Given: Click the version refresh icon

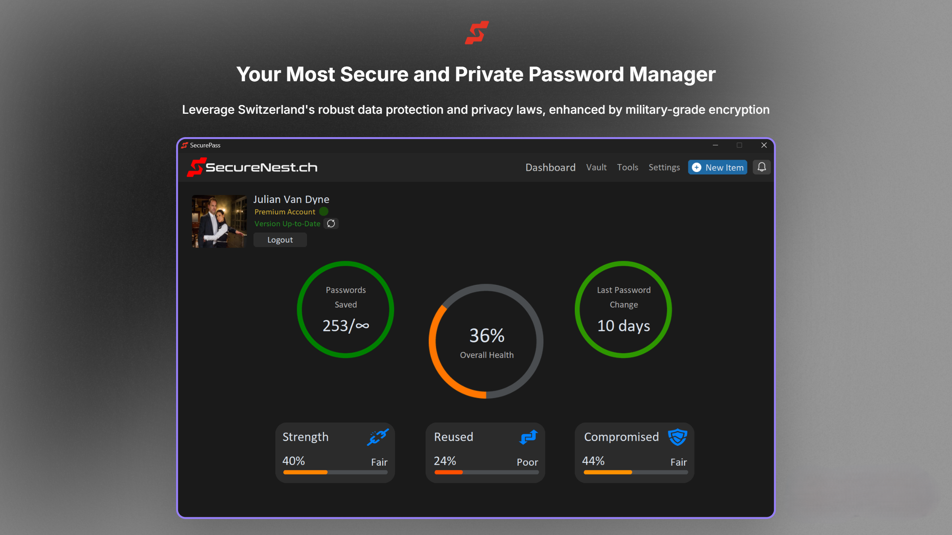Looking at the screenshot, I should 331,224.
